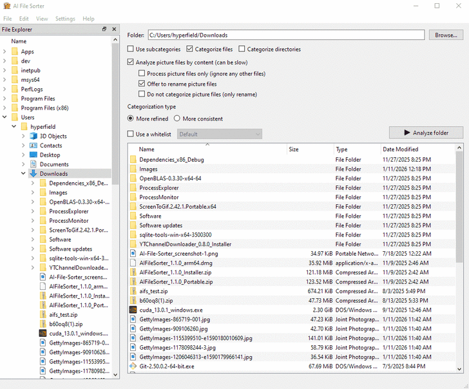This screenshot has height=389, width=469.
Task: Click the ProcessMonitor folder icon in file list
Action: [x=133, y=197]
